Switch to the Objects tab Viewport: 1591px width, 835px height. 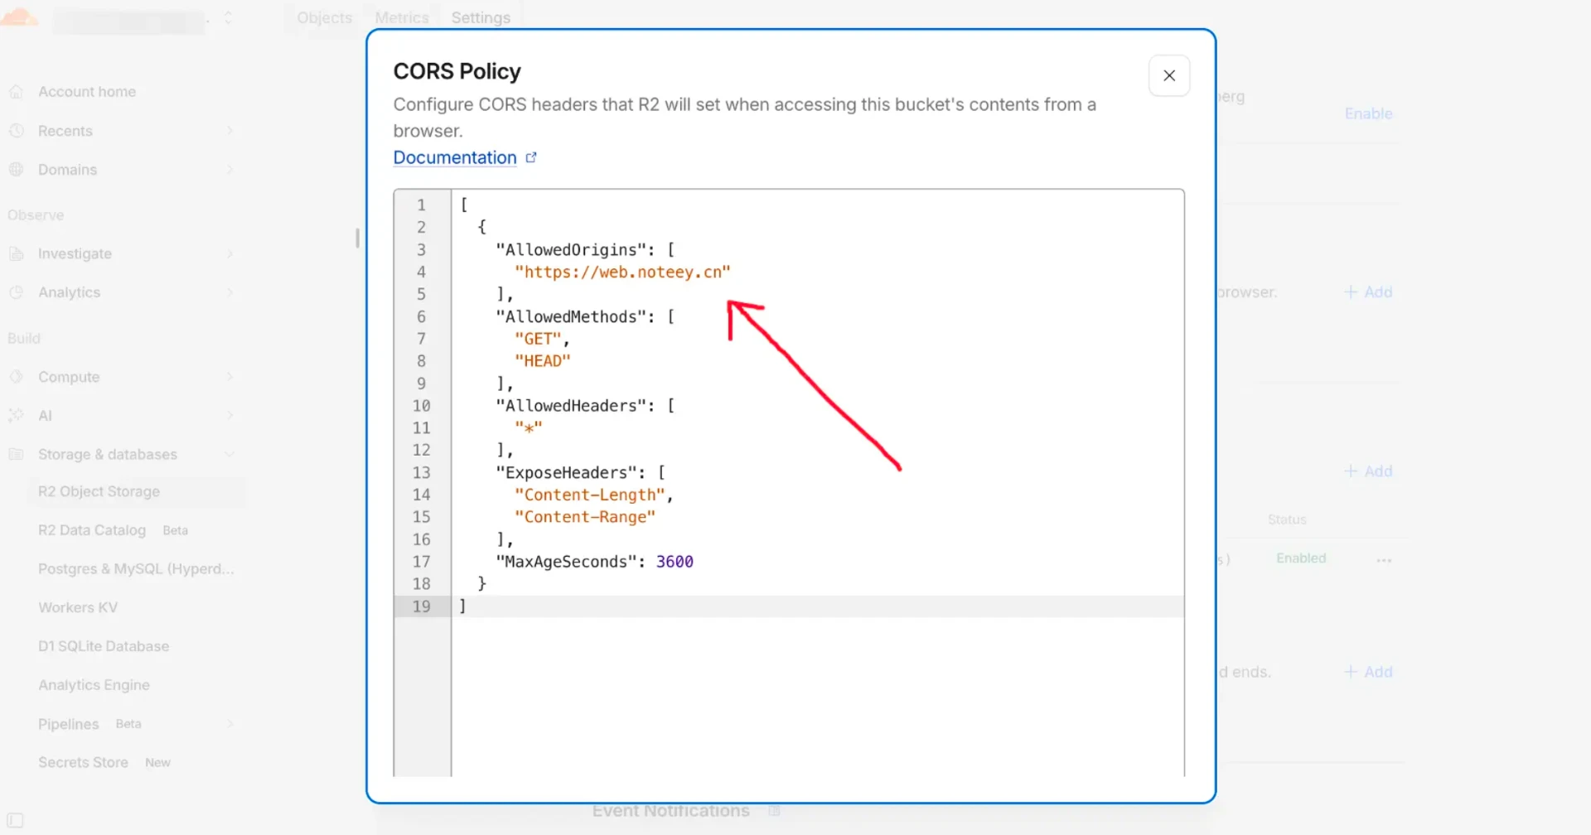tap(324, 17)
